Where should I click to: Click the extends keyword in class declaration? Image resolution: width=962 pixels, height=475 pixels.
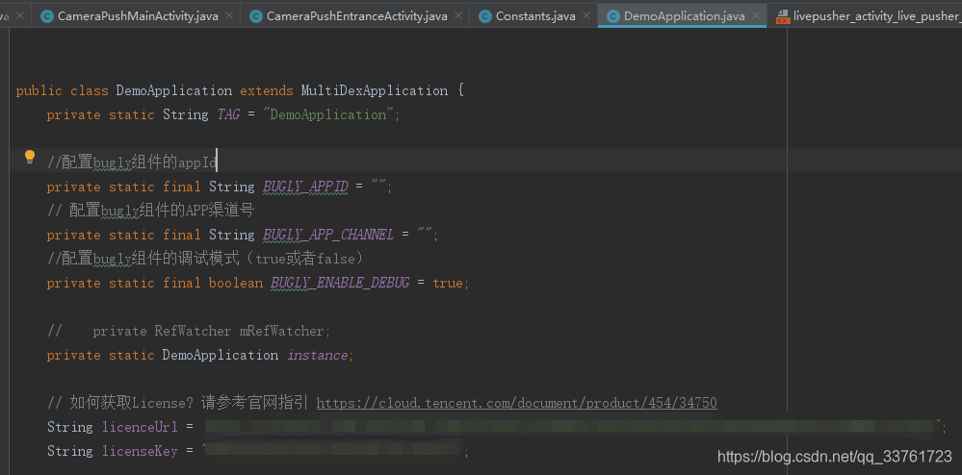(x=267, y=90)
